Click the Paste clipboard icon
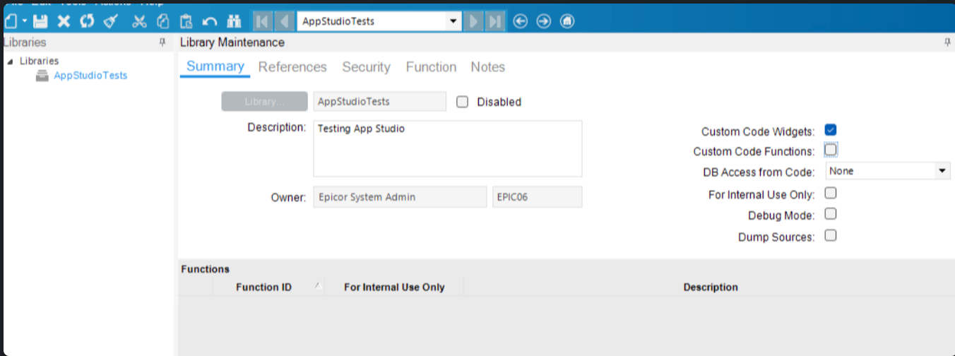The image size is (955, 356). click(186, 21)
